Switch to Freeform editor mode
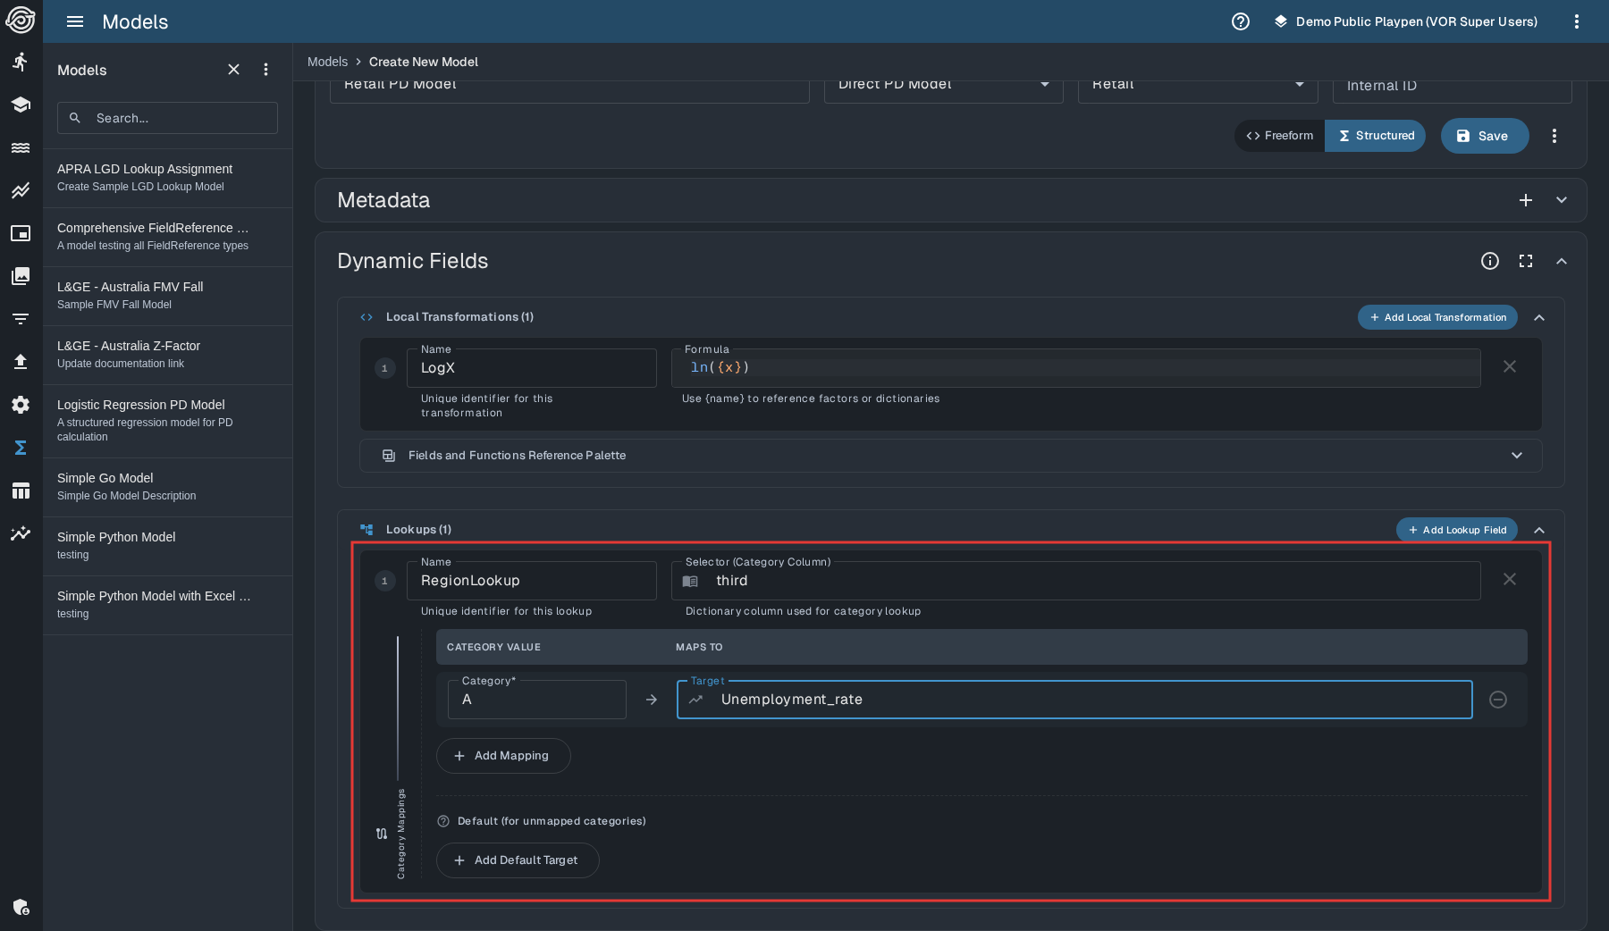 tap(1280, 136)
